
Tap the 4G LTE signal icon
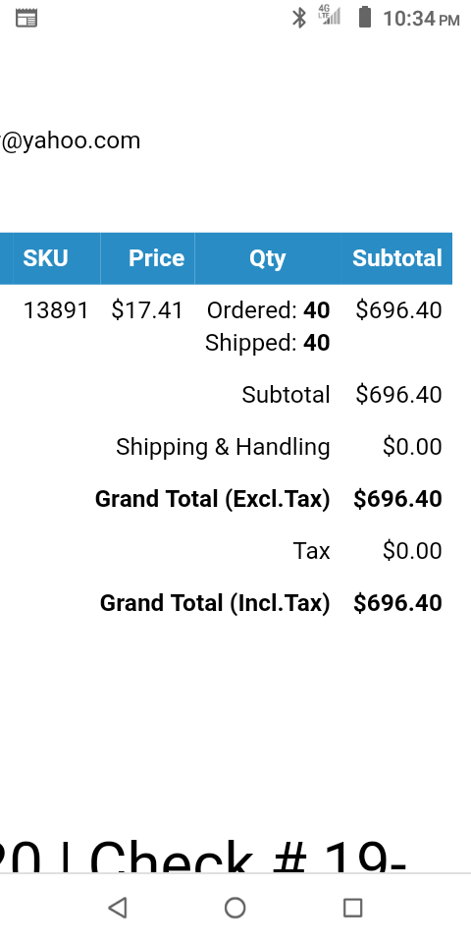click(x=330, y=15)
